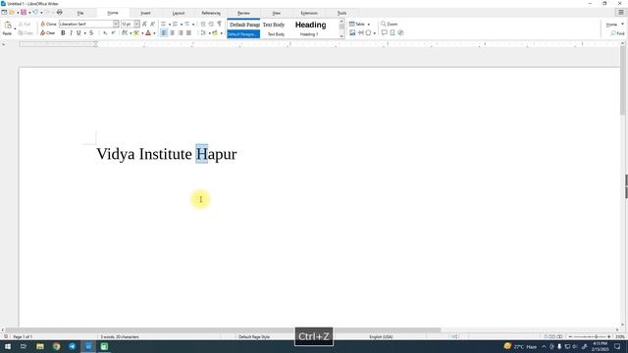Screen dimensions: 628x353
Task: Open Chrome from the taskbar
Action: point(57,346)
